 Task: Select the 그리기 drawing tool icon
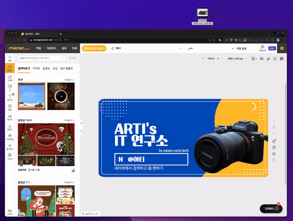point(10,156)
